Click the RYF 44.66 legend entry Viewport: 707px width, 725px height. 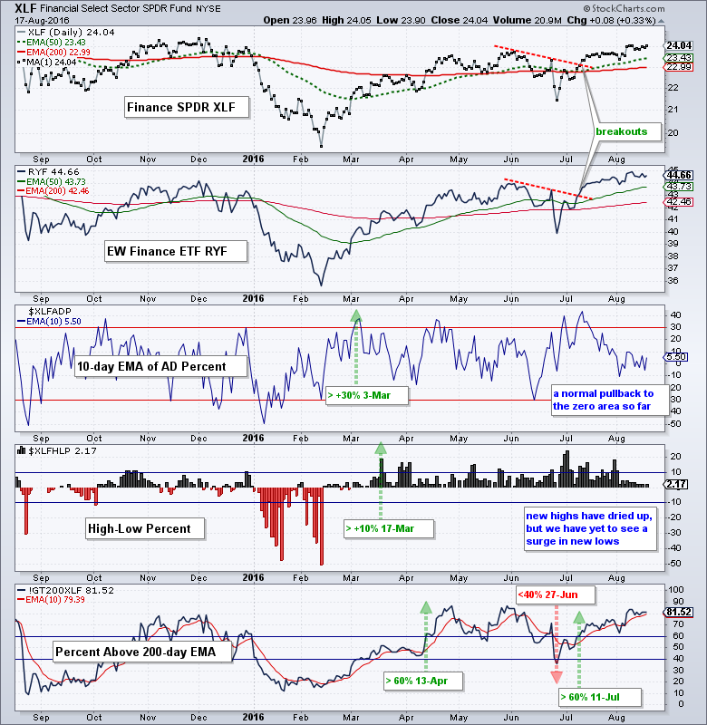[x=49, y=172]
